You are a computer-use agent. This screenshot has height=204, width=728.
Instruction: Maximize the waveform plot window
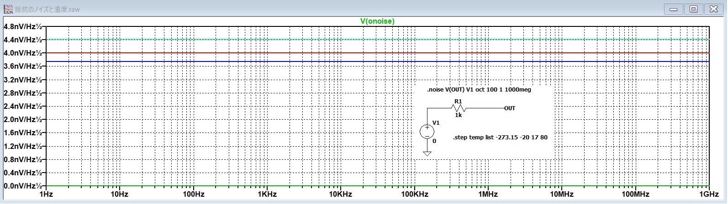click(x=693, y=9)
